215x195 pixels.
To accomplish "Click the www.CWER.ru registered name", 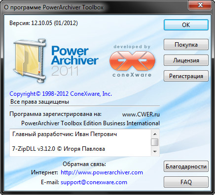I will click(141, 114).
